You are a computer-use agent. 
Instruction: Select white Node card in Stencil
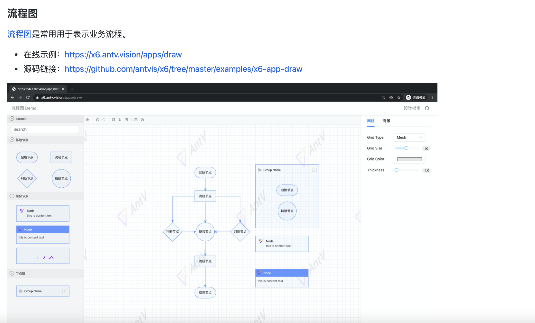43,214
